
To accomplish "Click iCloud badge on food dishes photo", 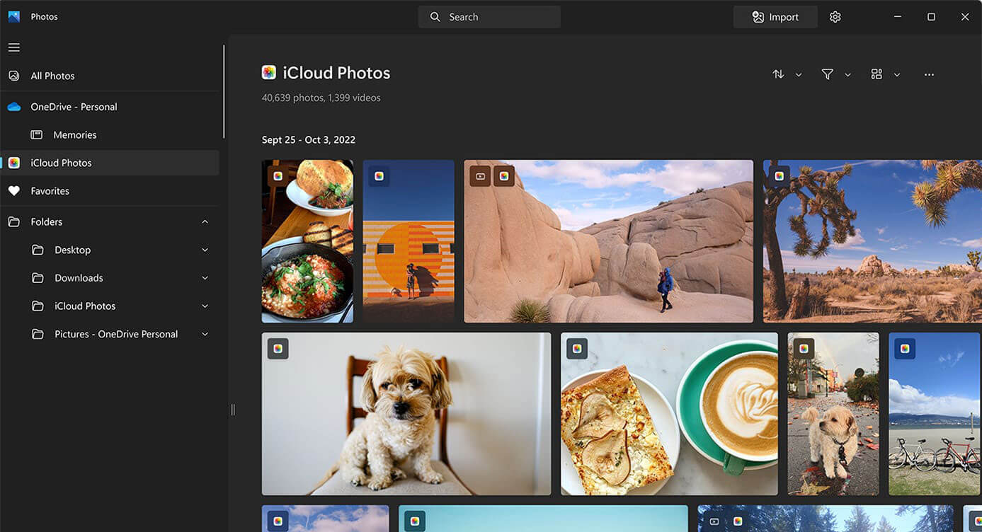I will [278, 176].
